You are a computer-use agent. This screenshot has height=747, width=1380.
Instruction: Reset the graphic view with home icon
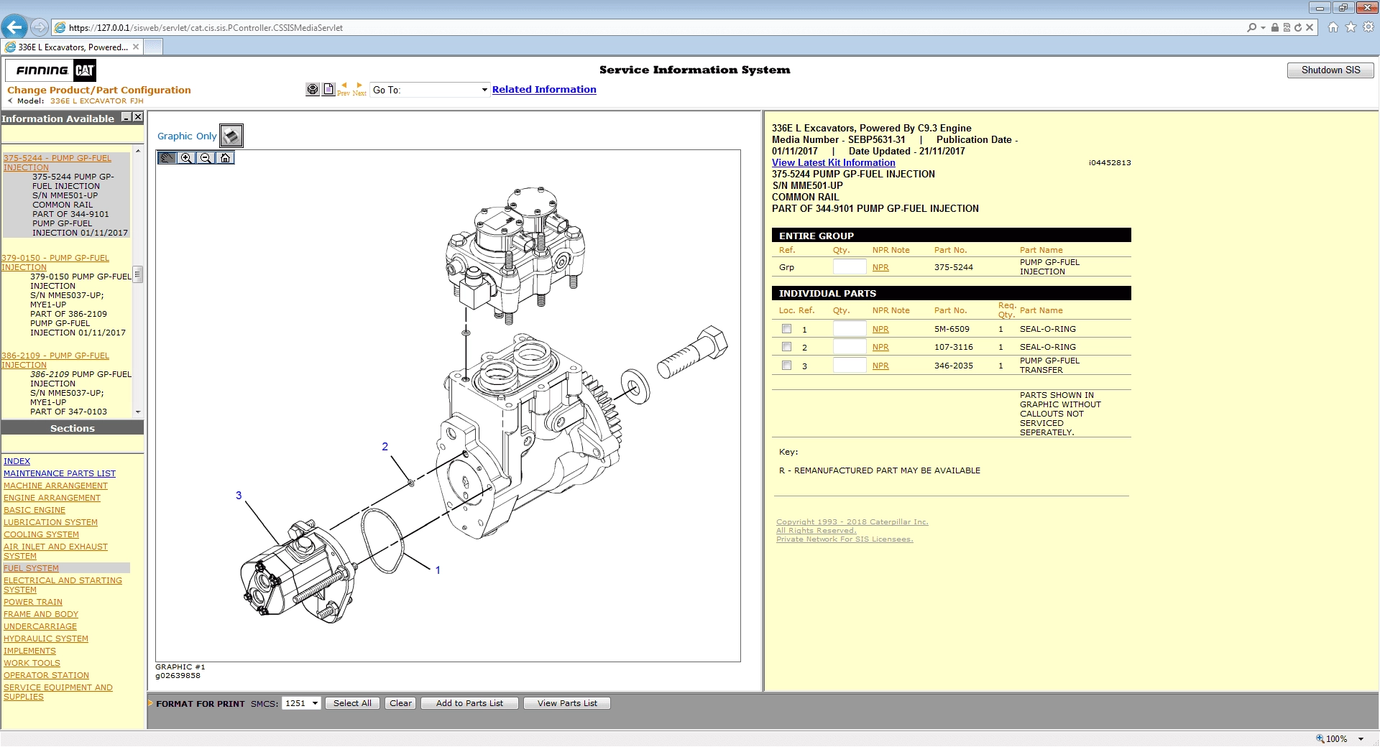225,158
